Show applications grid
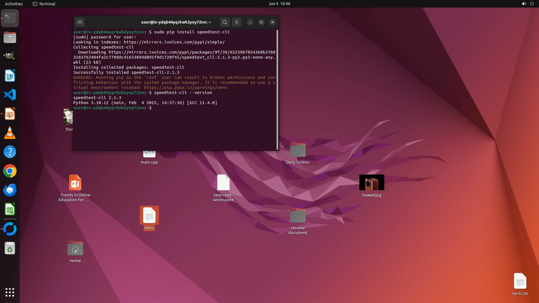This screenshot has width=539, height=303. pyautogui.click(x=10, y=292)
